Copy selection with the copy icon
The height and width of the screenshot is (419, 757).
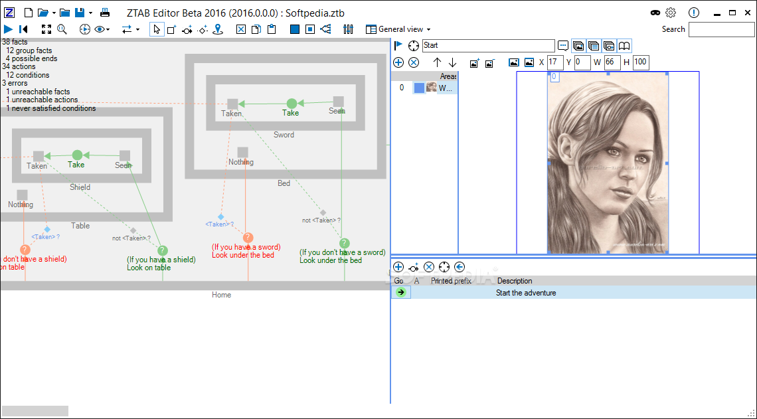click(x=256, y=29)
